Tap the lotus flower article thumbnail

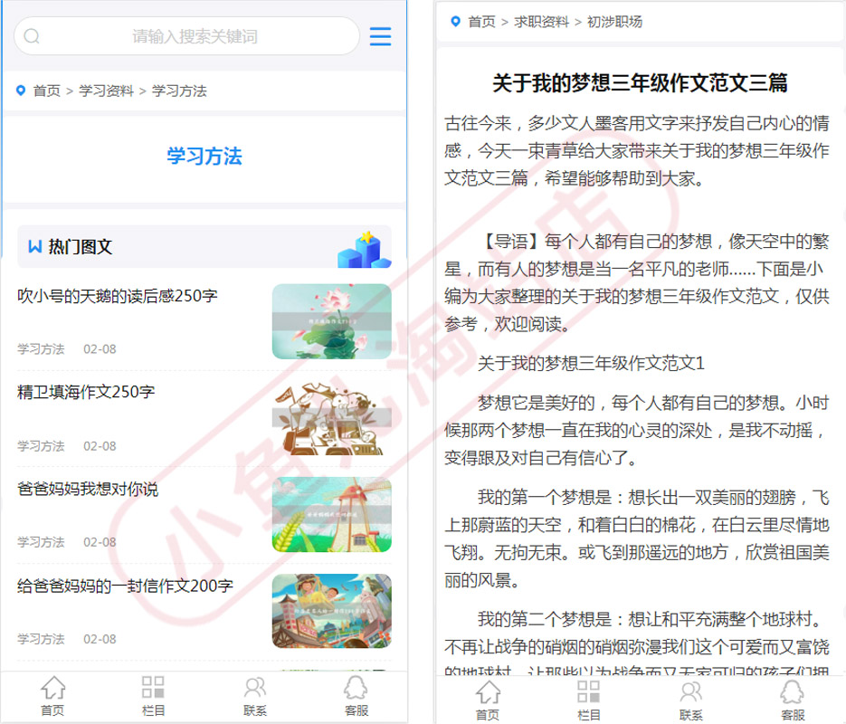[331, 321]
